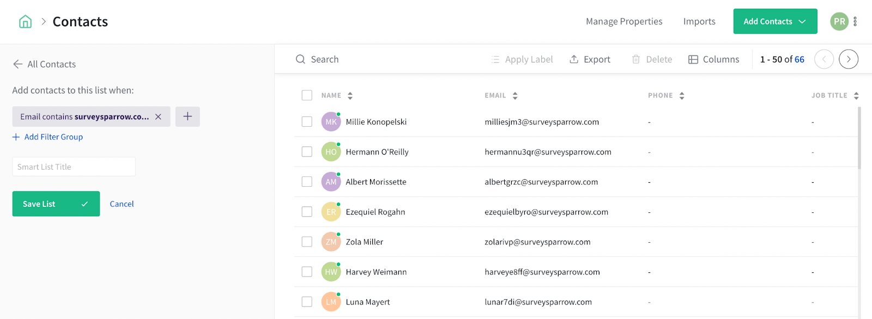Open Harvey Weimann's HW avatar
The image size is (872, 319).
pos(331,272)
